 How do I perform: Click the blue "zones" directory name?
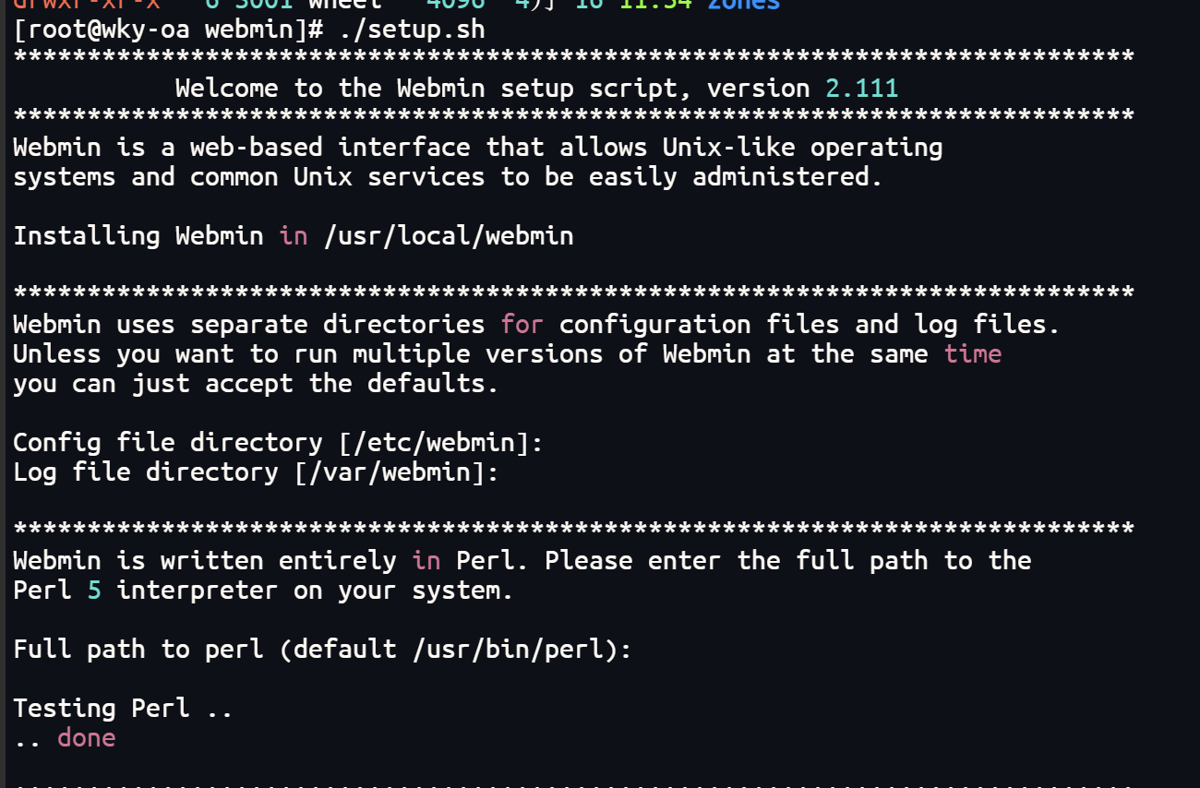[x=743, y=5]
